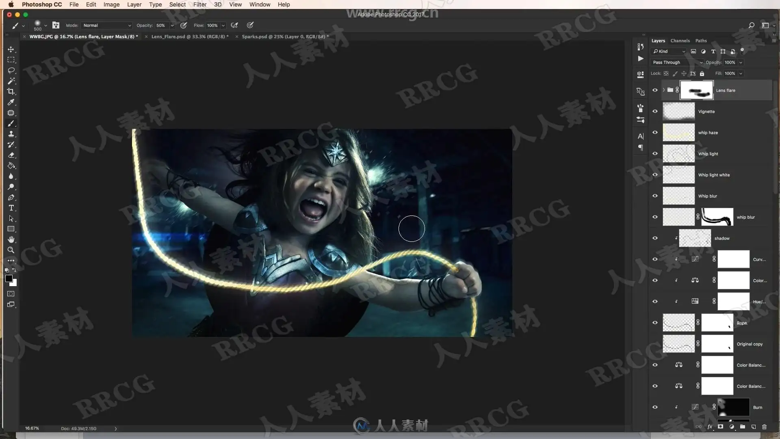
Task: Open the Filter menu
Action: coord(199,4)
